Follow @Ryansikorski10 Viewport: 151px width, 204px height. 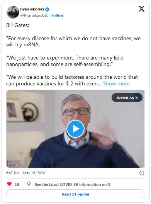(58, 15)
